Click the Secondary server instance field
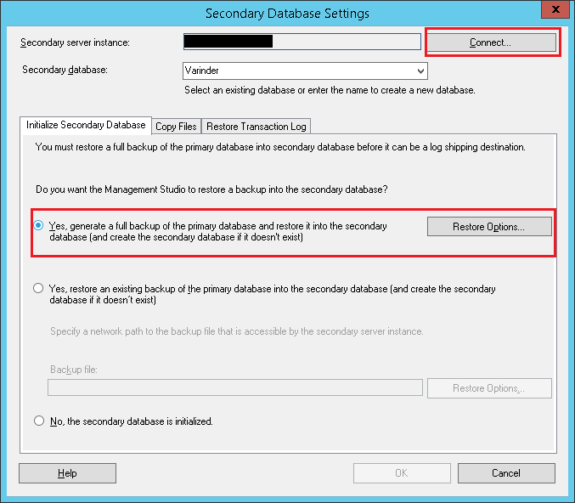The height and width of the screenshot is (503, 575). [302, 42]
